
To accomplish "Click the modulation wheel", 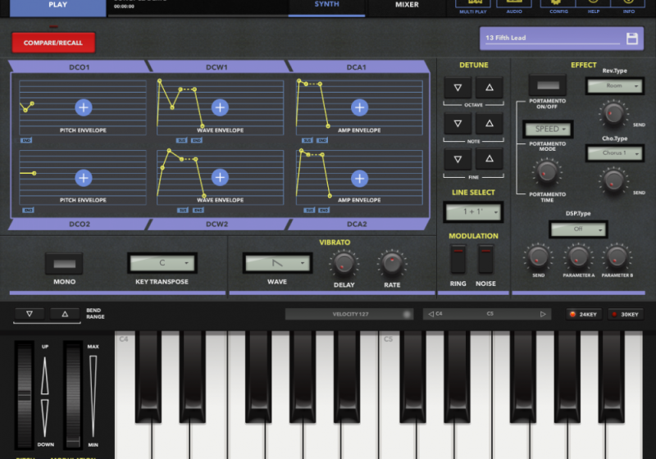I will [x=73, y=395].
